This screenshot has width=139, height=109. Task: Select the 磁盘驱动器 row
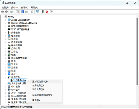17,42
